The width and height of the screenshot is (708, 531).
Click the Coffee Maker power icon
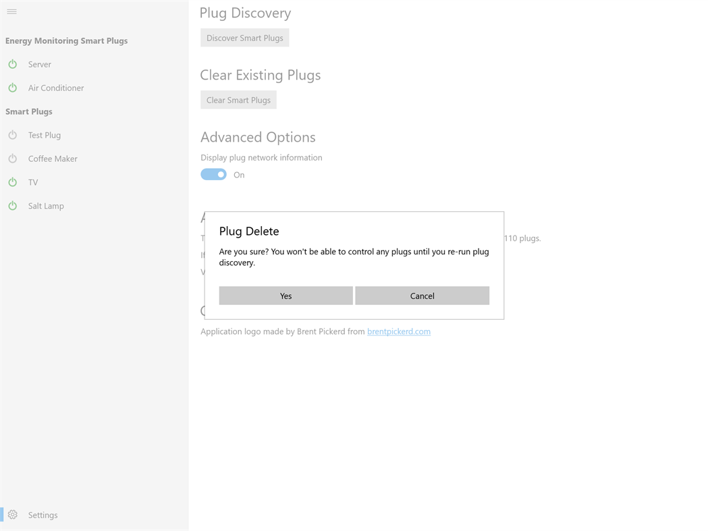(x=12, y=159)
